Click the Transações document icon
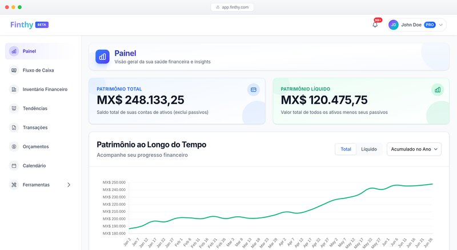This screenshot has height=250, width=457. 14,128
